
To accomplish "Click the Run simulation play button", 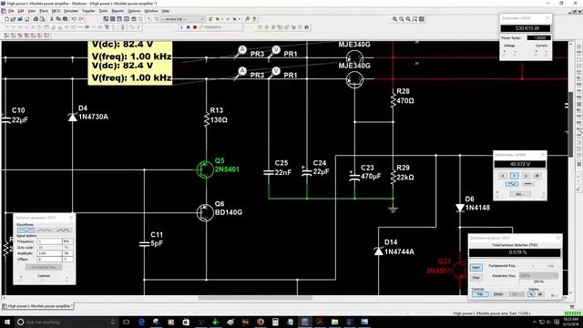I will 181,27.
